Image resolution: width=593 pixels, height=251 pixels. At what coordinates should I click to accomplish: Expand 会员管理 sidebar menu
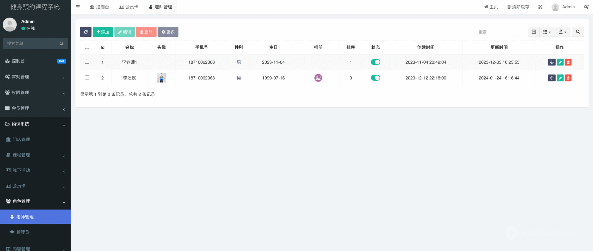(35, 108)
